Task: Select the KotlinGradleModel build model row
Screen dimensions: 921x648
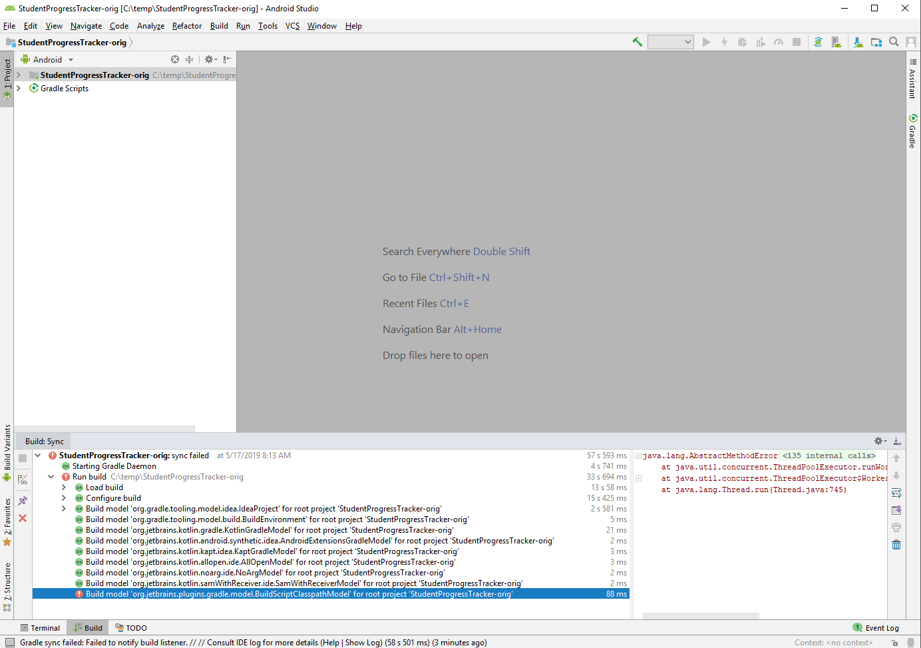Action: [x=331, y=530]
